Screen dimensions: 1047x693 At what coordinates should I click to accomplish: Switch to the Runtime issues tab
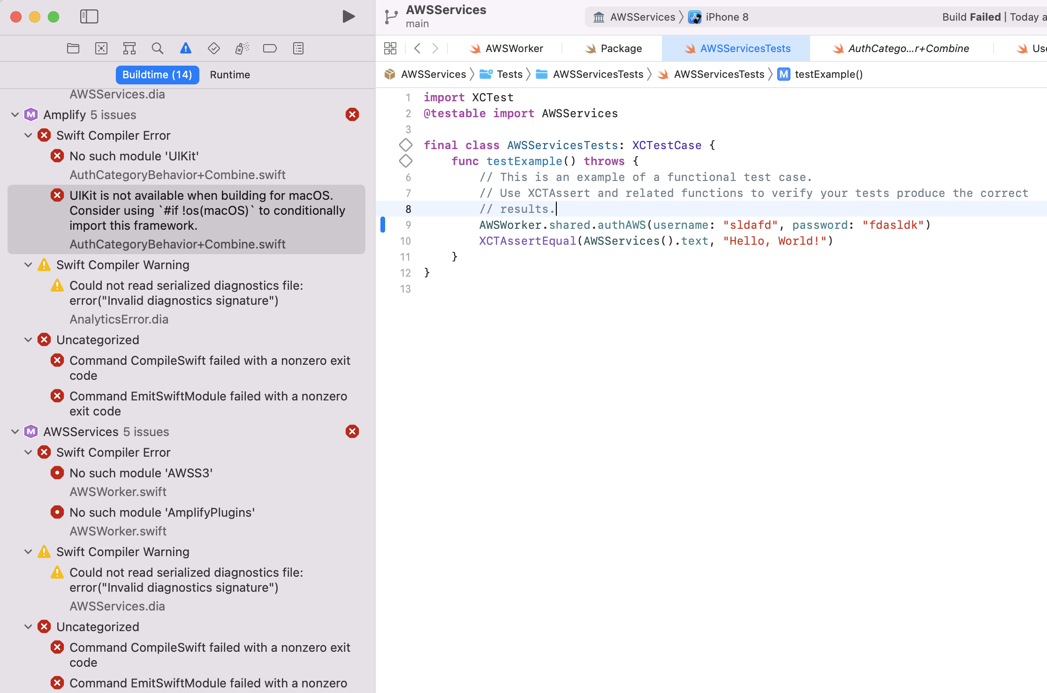(230, 75)
